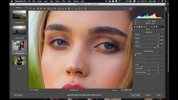Toggle shadow clipping warning on histogram
This screenshot has height=100, width=178.
[134, 8]
